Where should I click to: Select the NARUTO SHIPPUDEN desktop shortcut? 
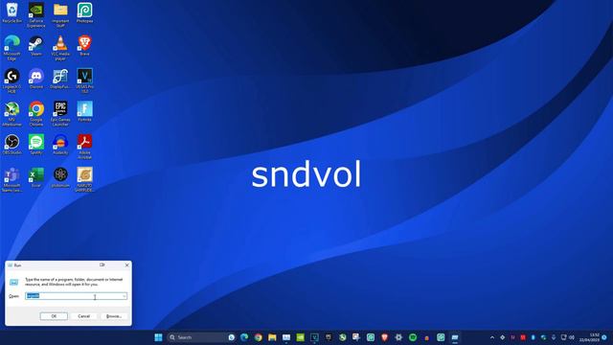pos(84,179)
